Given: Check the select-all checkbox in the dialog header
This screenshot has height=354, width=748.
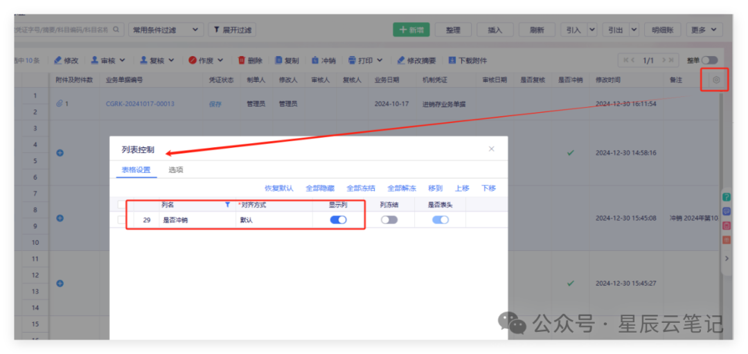Looking at the screenshot, I should (122, 205).
